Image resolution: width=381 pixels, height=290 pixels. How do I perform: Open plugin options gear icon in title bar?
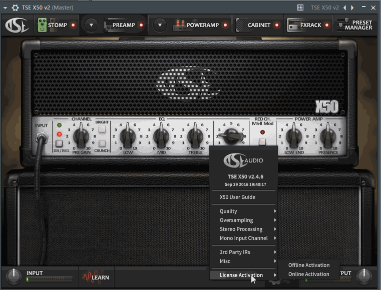[x=16, y=8]
